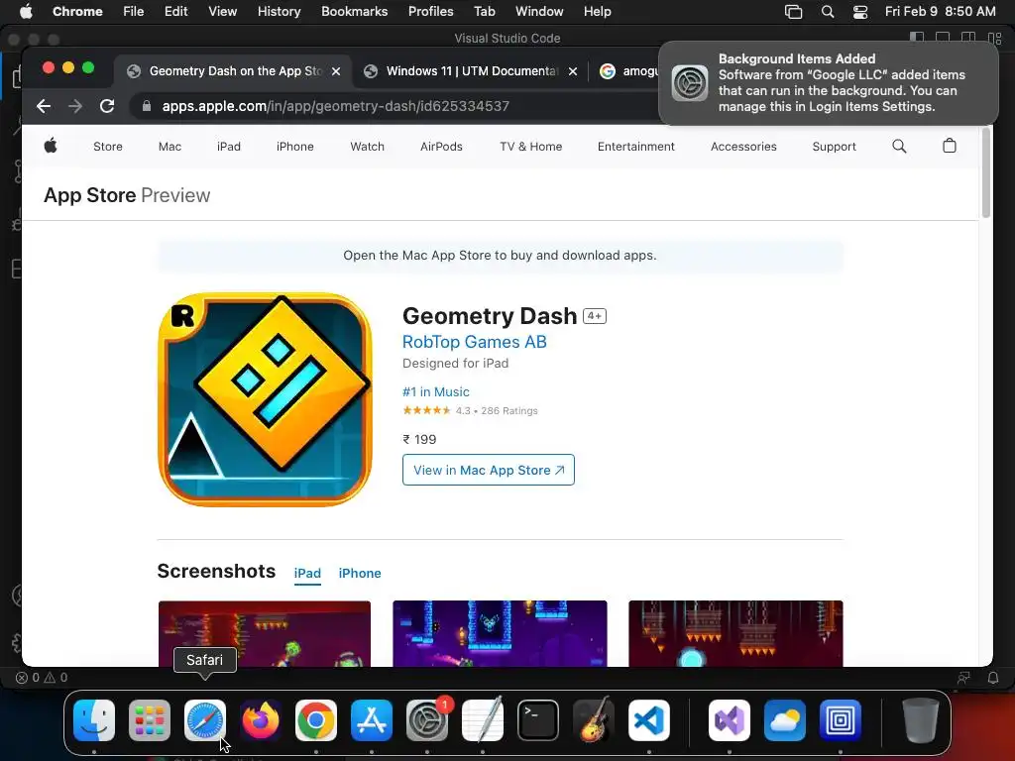Open Terminal from the Dock
Image resolution: width=1015 pixels, height=761 pixels.
tap(538, 720)
